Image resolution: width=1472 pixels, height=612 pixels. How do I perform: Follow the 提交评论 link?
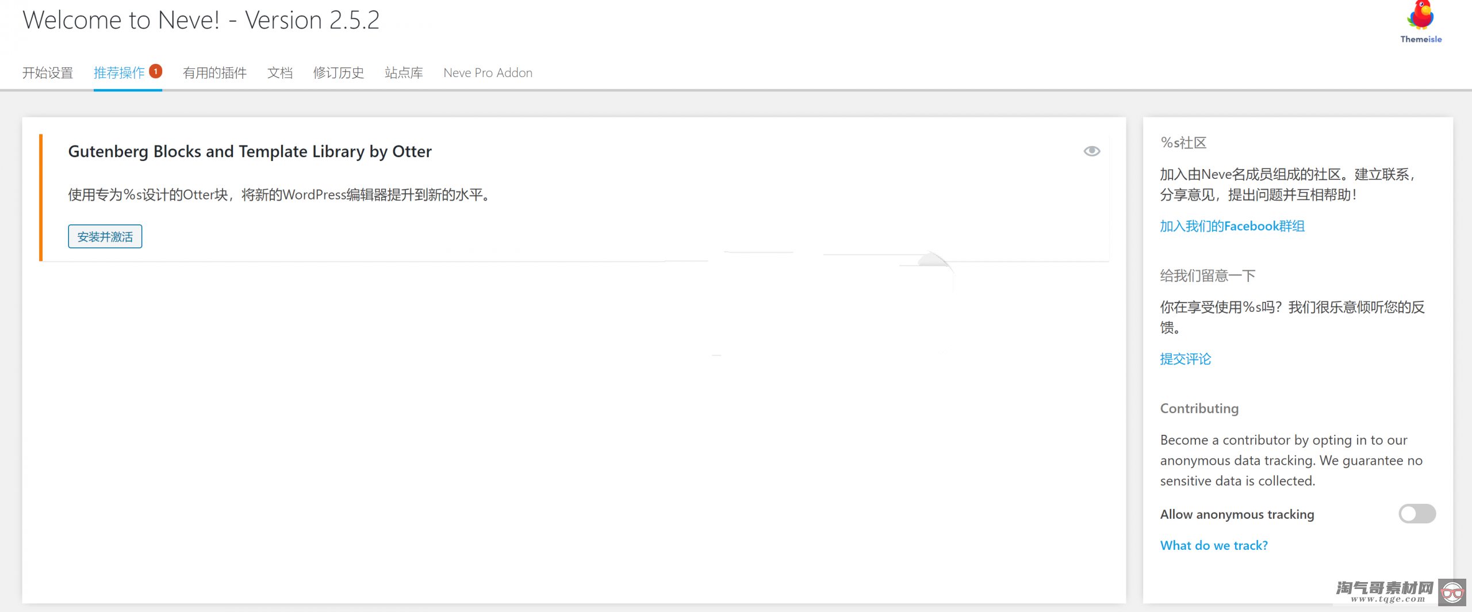(x=1185, y=359)
